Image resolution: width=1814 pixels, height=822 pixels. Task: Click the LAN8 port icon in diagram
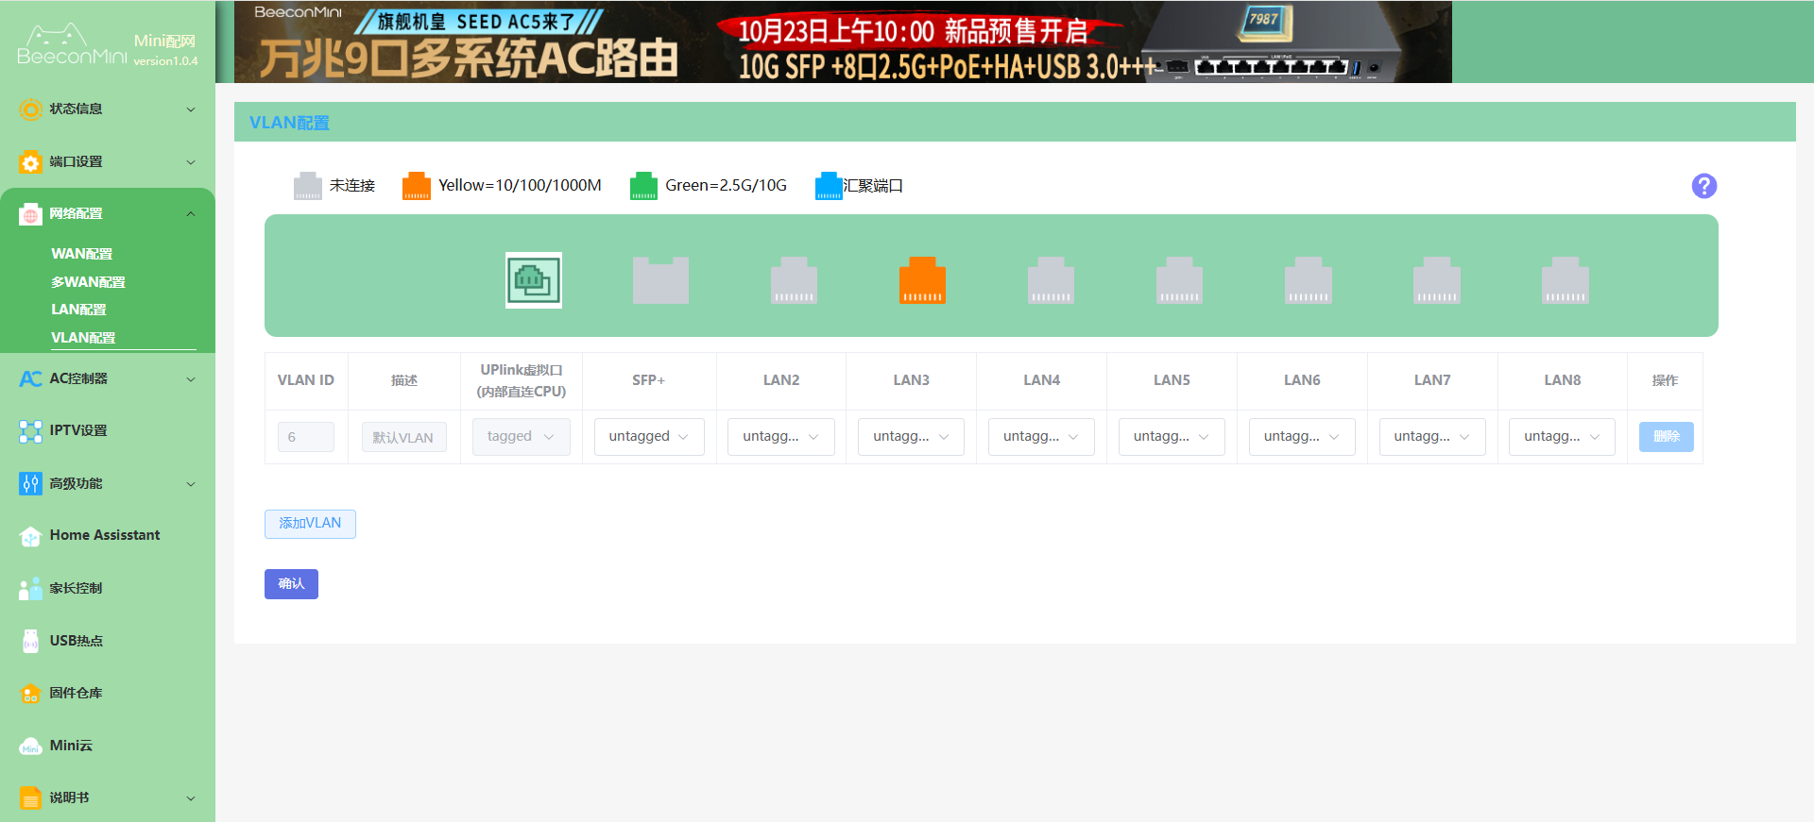tap(1565, 280)
